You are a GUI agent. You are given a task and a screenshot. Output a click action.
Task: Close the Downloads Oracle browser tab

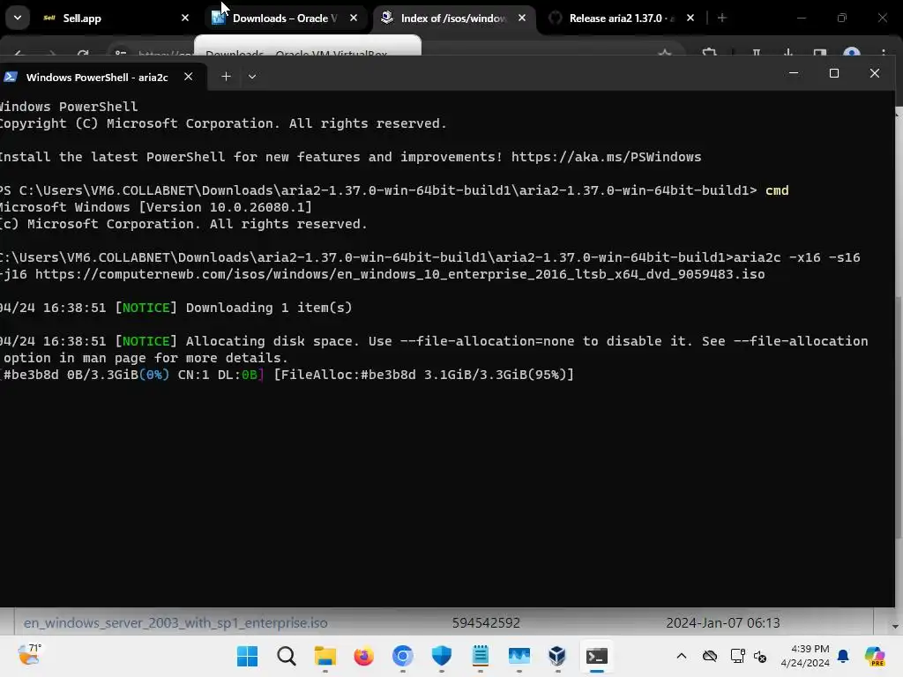click(354, 19)
